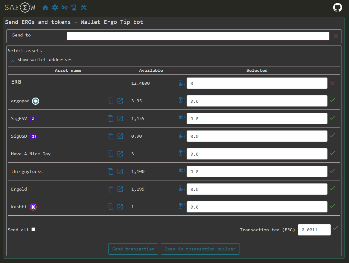Select all available thisguyfucks icon
Viewport: 349px width, 263px height.
pos(182,171)
